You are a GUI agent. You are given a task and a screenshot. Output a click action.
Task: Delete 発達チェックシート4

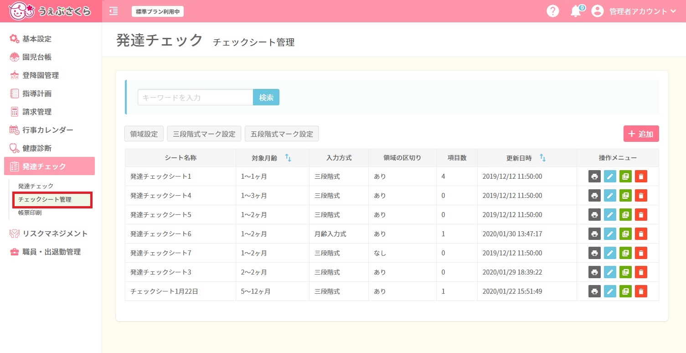pyautogui.click(x=641, y=196)
